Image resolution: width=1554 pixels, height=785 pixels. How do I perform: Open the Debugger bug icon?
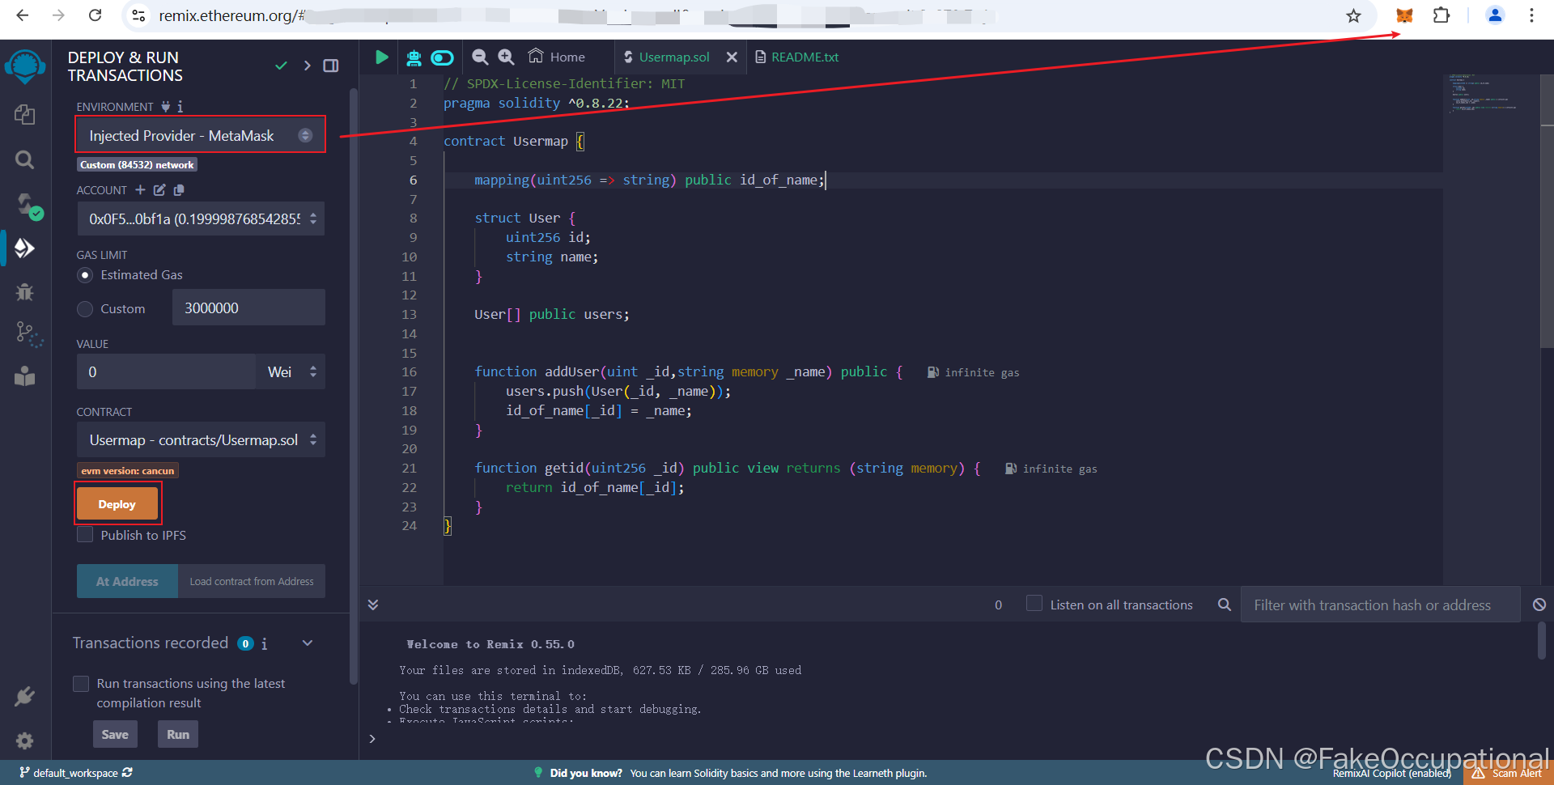[24, 291]
